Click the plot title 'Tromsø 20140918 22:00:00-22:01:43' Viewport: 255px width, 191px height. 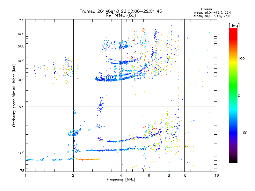click(121, 11)
